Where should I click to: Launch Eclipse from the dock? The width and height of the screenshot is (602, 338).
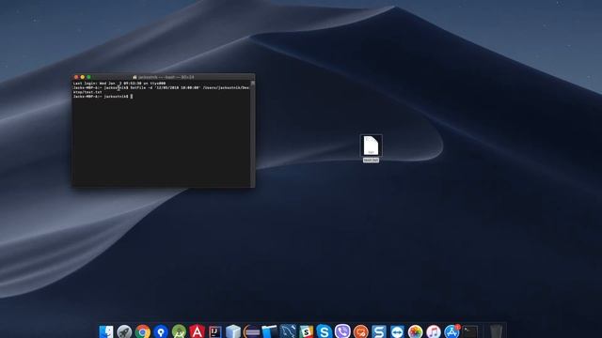tap(251, 331)
